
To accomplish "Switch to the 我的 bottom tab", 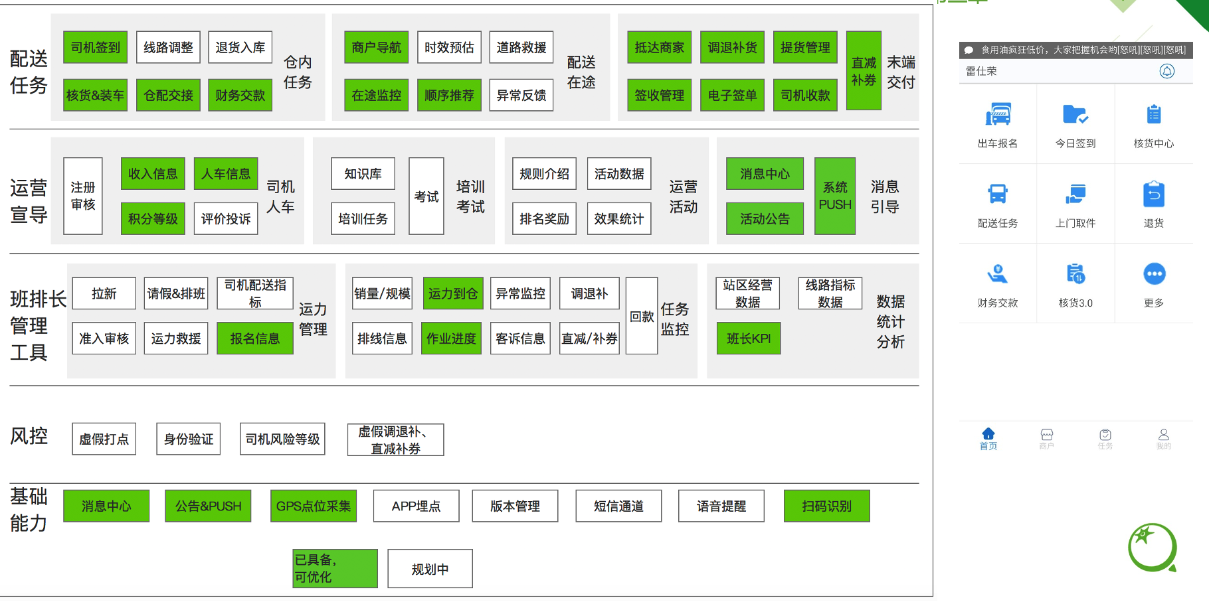I will pyautogui.click(x=1164, y=439).
